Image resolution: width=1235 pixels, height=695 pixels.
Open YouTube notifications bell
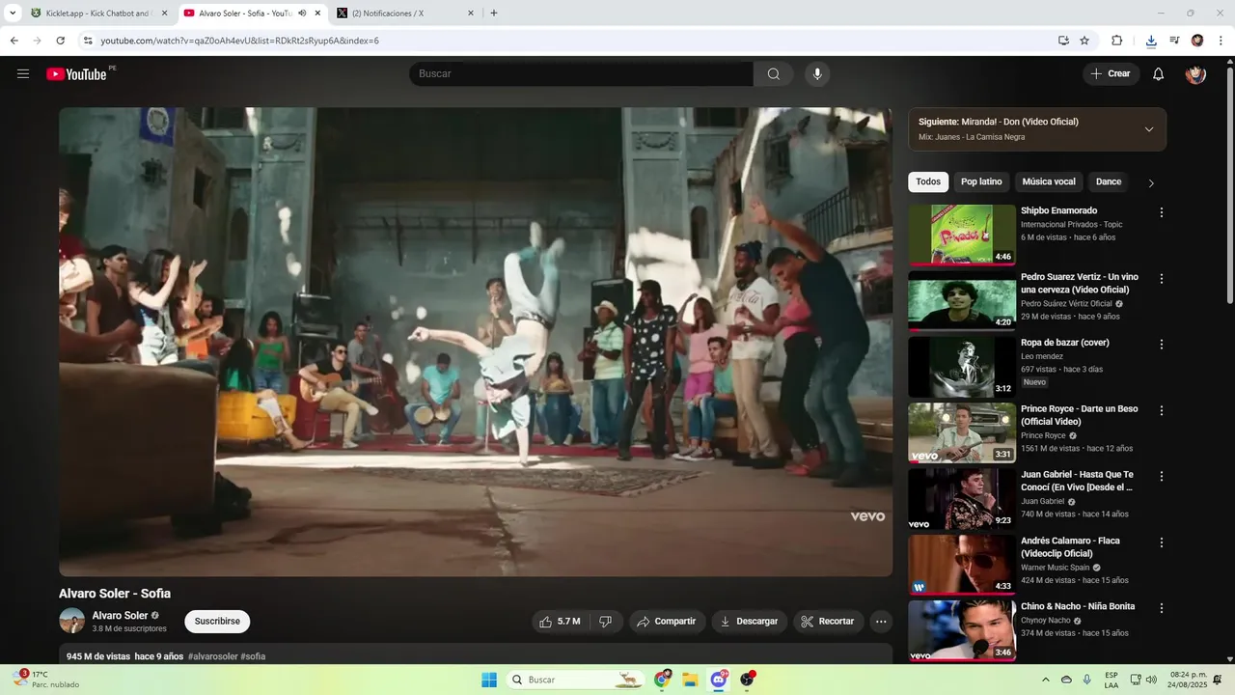tap(1159, 74)
